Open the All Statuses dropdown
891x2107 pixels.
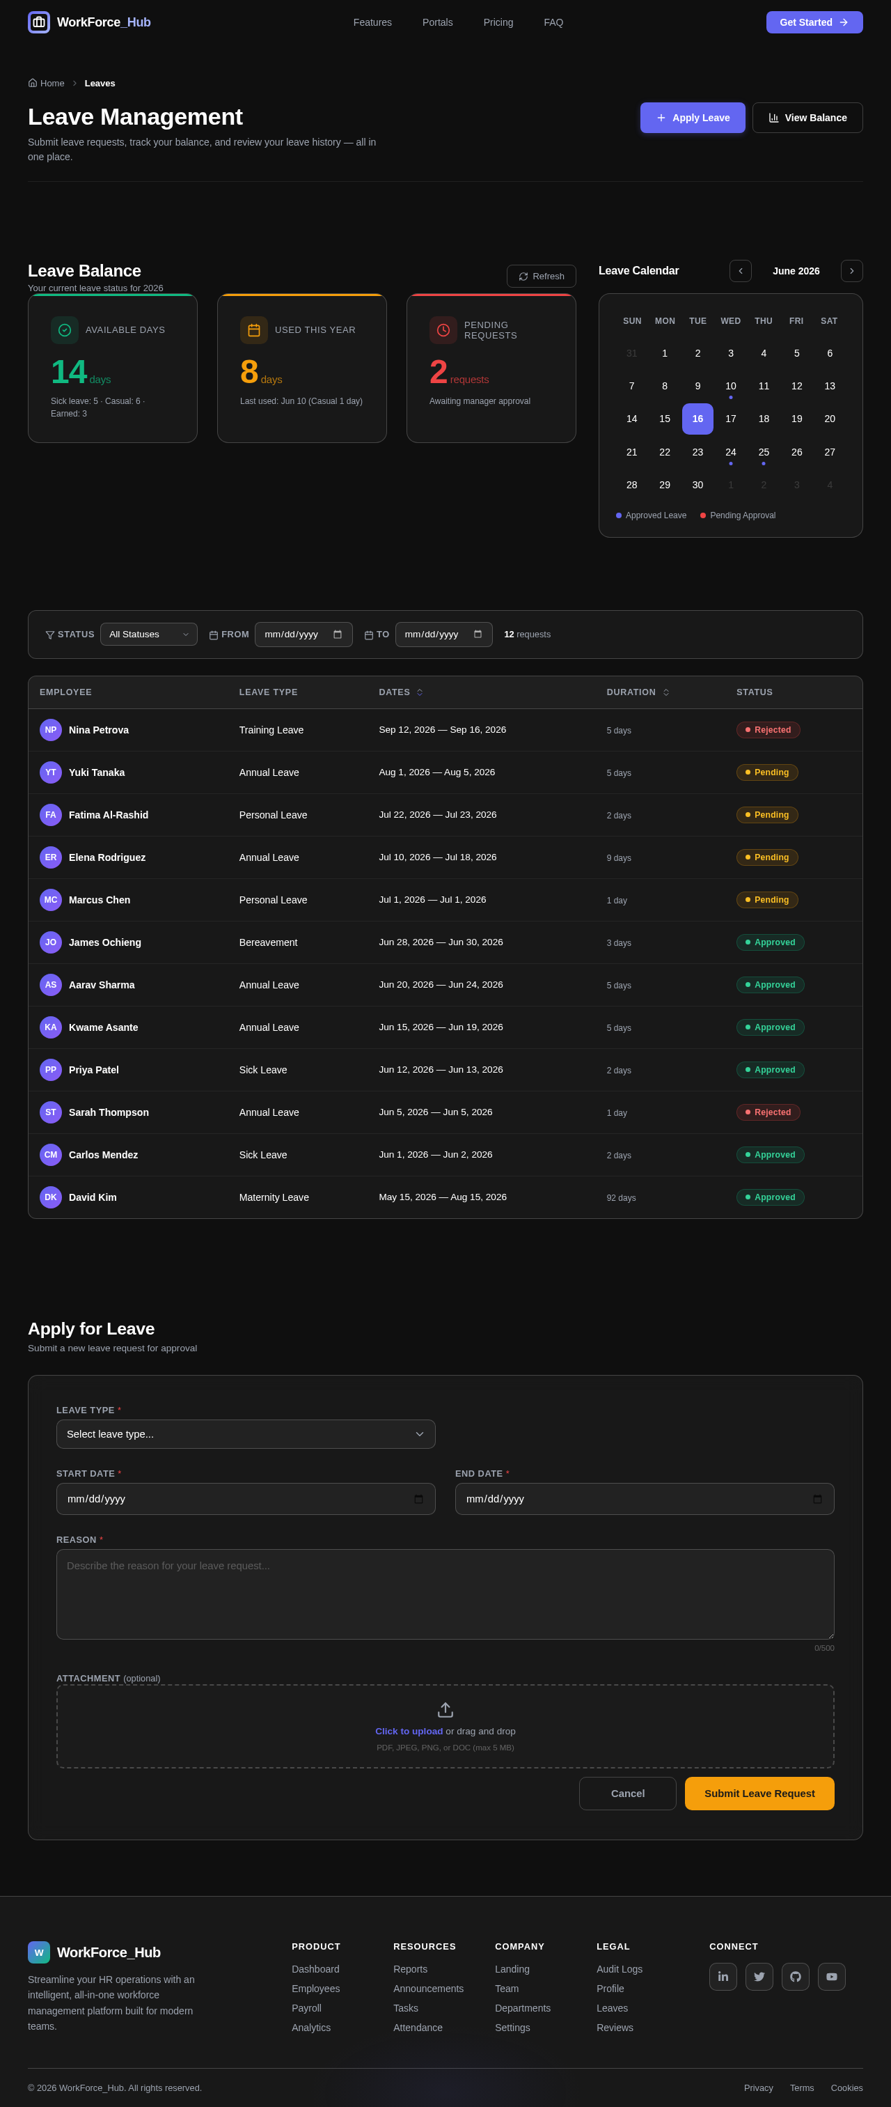(x=149, y=635)
